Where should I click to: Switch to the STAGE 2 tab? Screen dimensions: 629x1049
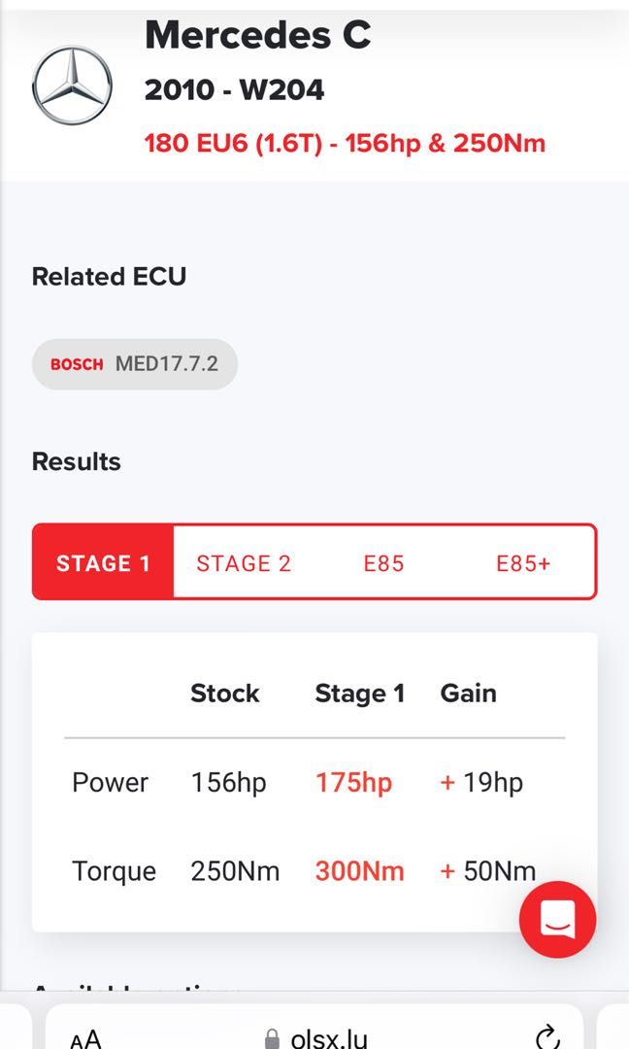pyautogui.click(x=244, y=563)
